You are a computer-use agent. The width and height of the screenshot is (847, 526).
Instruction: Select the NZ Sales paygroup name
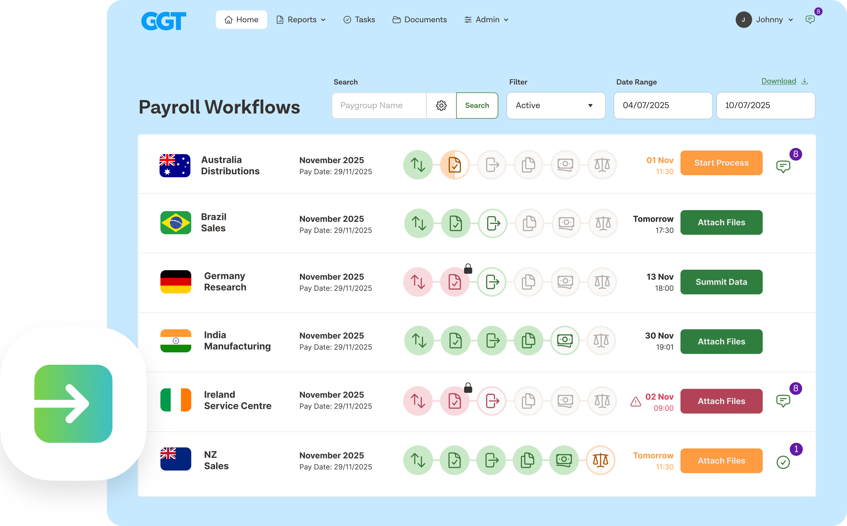tap(216, 460)
